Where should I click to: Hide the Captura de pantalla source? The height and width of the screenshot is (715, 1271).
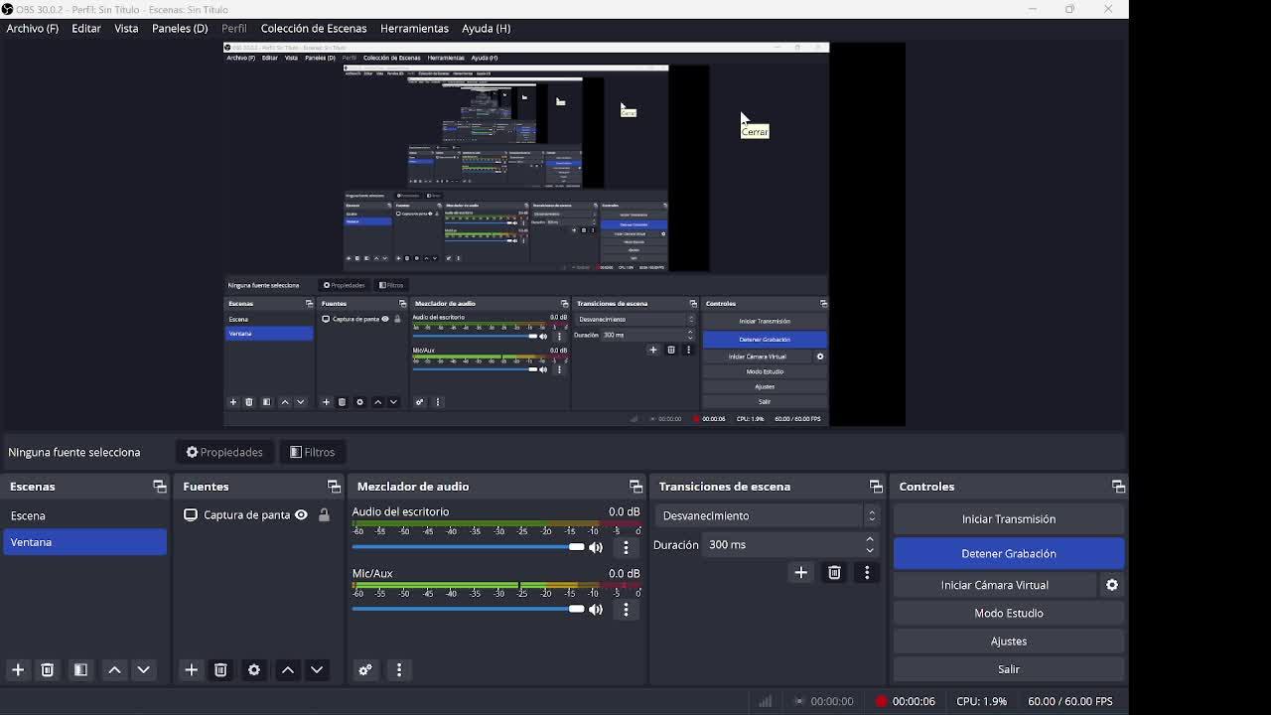coord(301,515)
